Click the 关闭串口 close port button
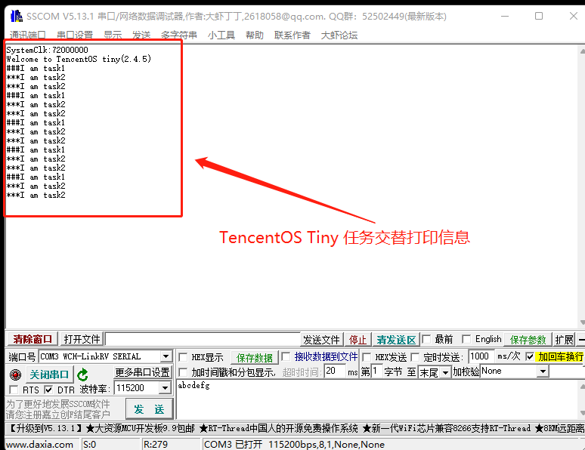This screenshot has height=450, width=585. [x=49, y=374]
